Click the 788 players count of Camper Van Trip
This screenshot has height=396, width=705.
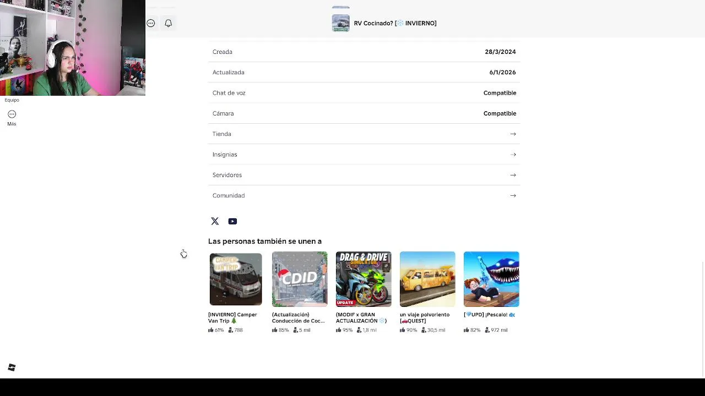coord(235,330)
